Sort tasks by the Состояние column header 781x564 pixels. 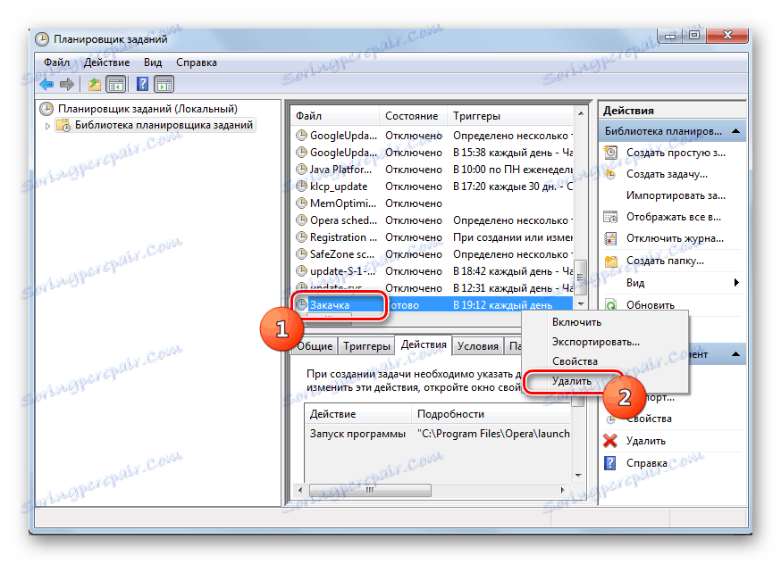(413, 116)
